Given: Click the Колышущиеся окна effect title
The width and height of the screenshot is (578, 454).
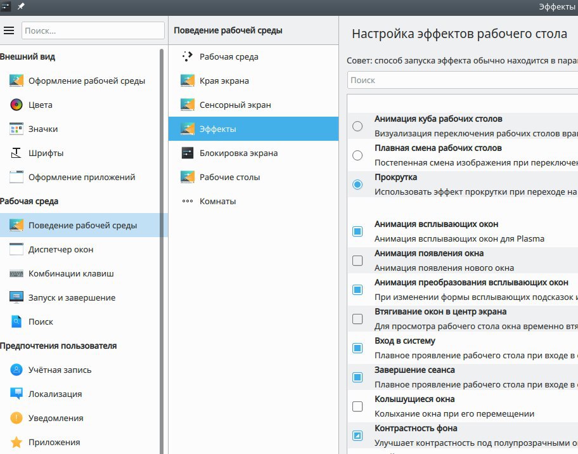Looking at the screenshot, I should [x=414, y=399].
